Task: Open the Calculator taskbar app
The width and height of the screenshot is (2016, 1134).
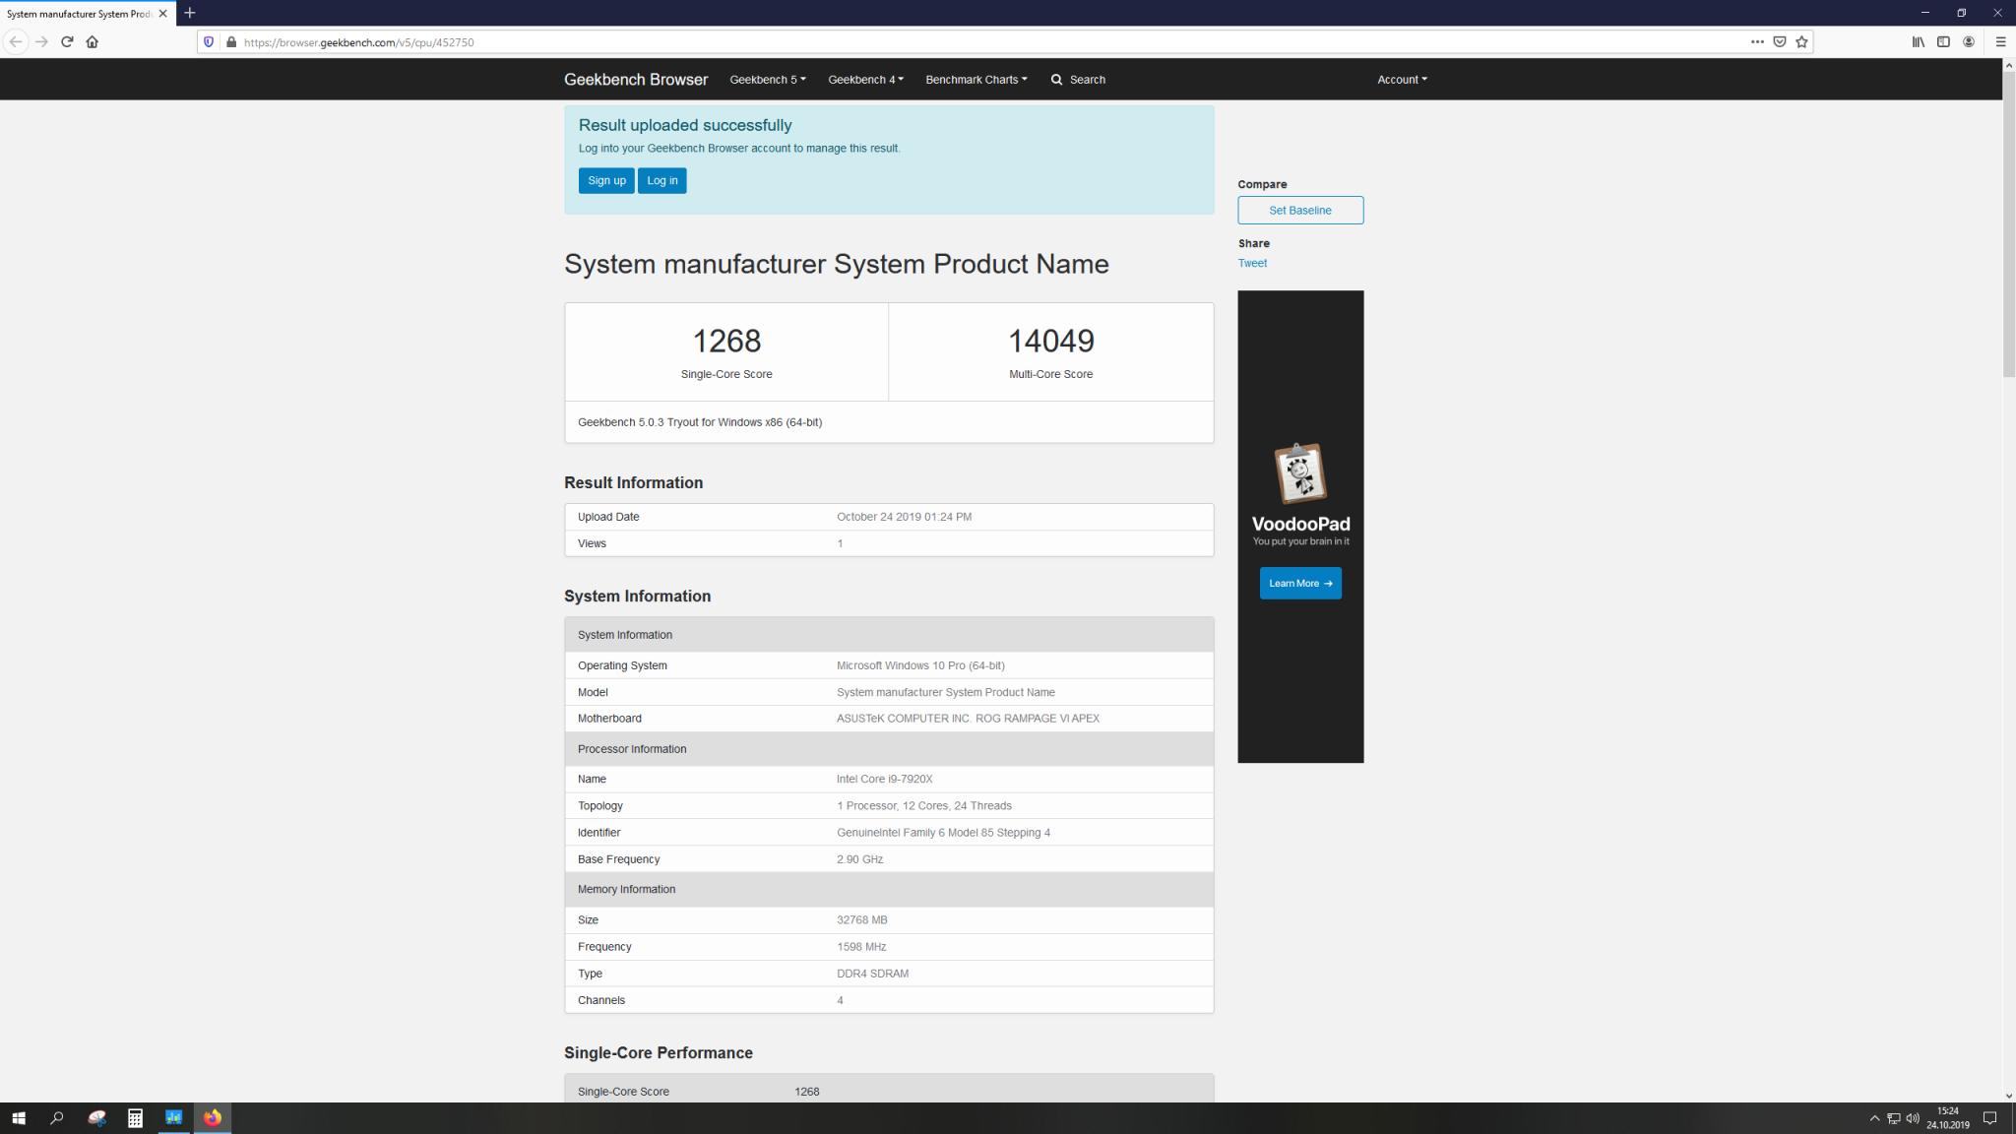Action: [x=135, y=1118]
